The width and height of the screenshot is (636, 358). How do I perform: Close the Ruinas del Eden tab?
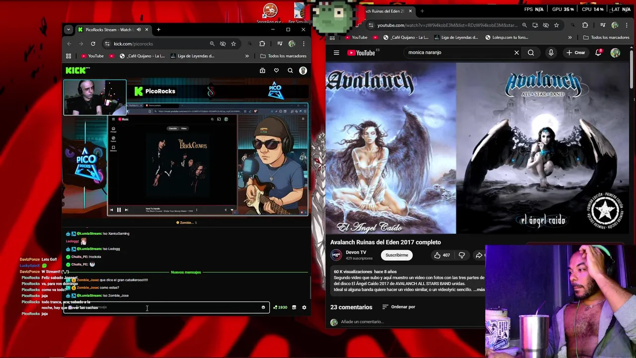pyautogui.click(x=410, y=11)
